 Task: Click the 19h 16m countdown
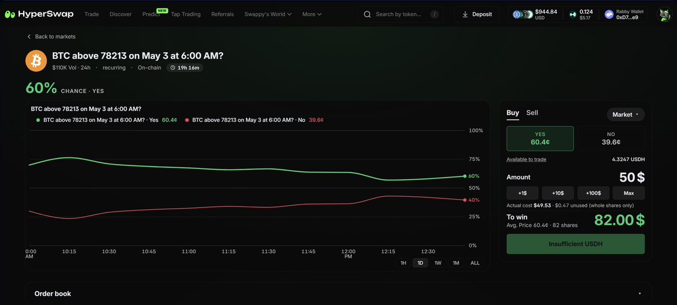(185, 68)
